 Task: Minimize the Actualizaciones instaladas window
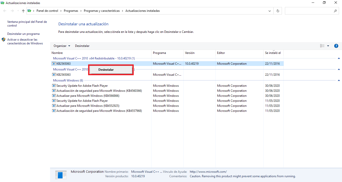(x=313, y=3)
